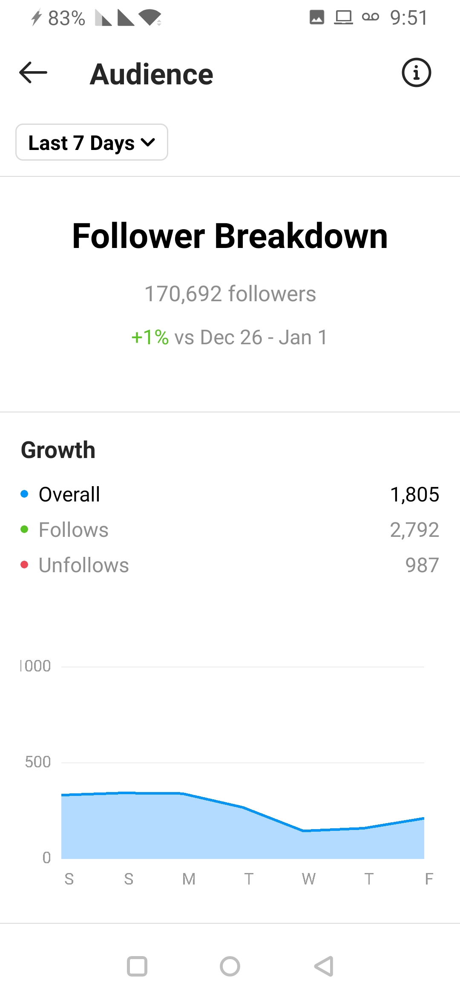Tap the Android home circle button
460x997 pixels.
point(230,966)
